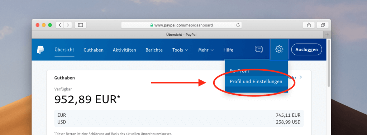Go back with Safari back arrow
The width and height of the screenshot is (367, 135).
(x=60, y=25)
